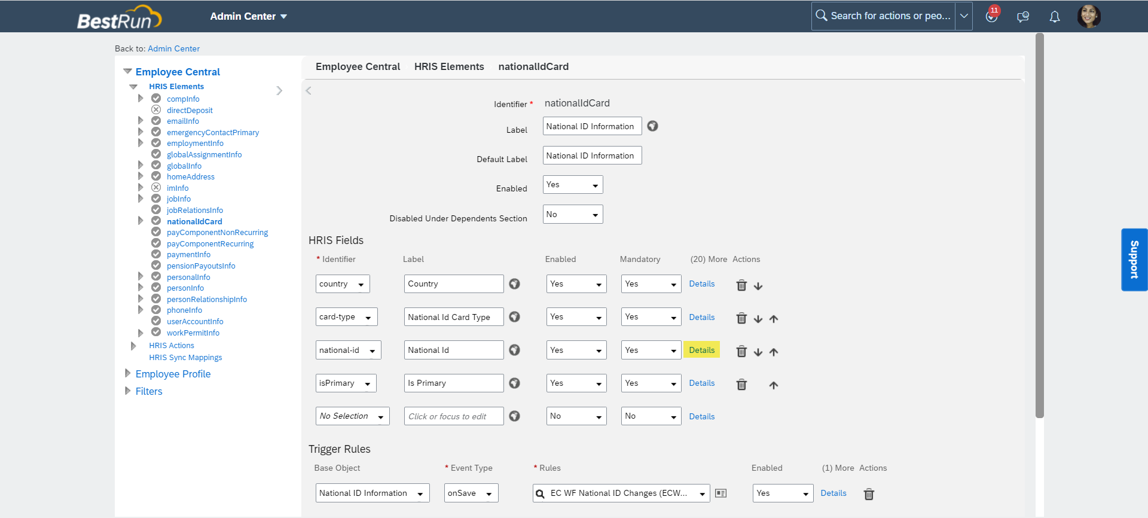The width and height of the screenshot is (1148, 518).
Task: Select paymentInfo in the HRIS tree
Action: coord(188,255)
